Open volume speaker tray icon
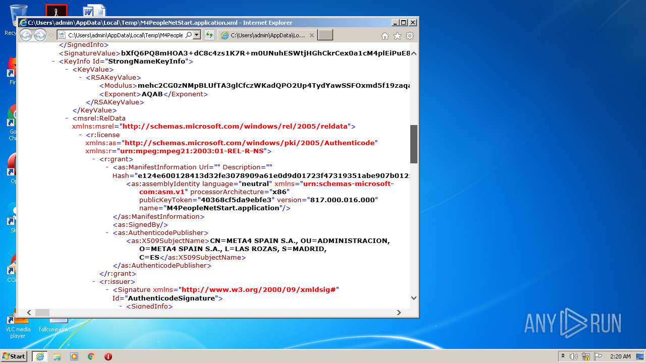Viewport: 646px width, 363px height. pyautogui.click(x=573, y=356)
